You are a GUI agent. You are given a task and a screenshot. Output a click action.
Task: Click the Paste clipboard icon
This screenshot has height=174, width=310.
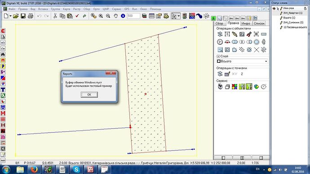coord(70,16)
